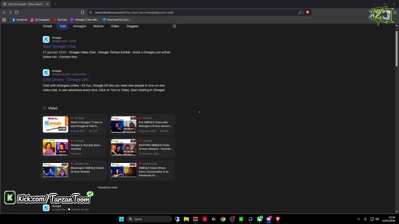
Task: Select the Tutti results tab
Action: (63, 26)
